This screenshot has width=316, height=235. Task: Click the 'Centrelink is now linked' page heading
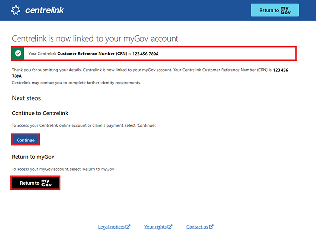coord(95,38)
